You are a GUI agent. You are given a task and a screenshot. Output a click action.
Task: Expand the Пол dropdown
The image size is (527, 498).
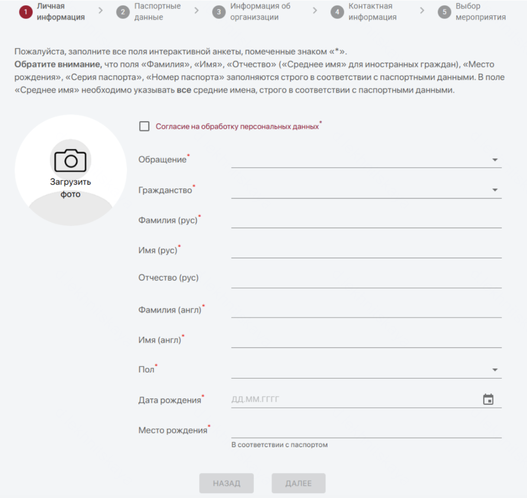click(x=495, y=370)
